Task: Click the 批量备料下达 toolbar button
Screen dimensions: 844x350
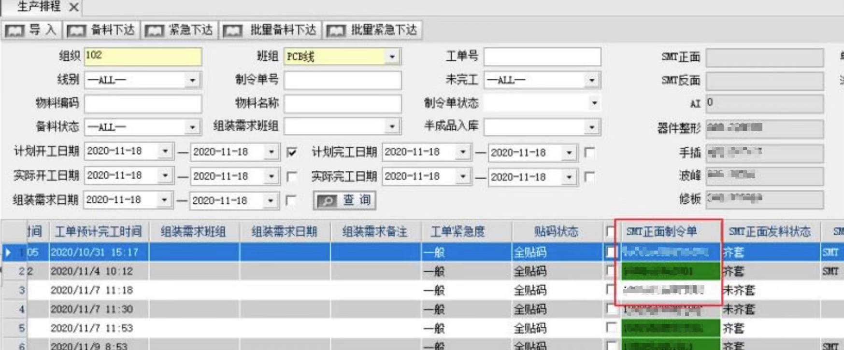Action: [271, 30]
